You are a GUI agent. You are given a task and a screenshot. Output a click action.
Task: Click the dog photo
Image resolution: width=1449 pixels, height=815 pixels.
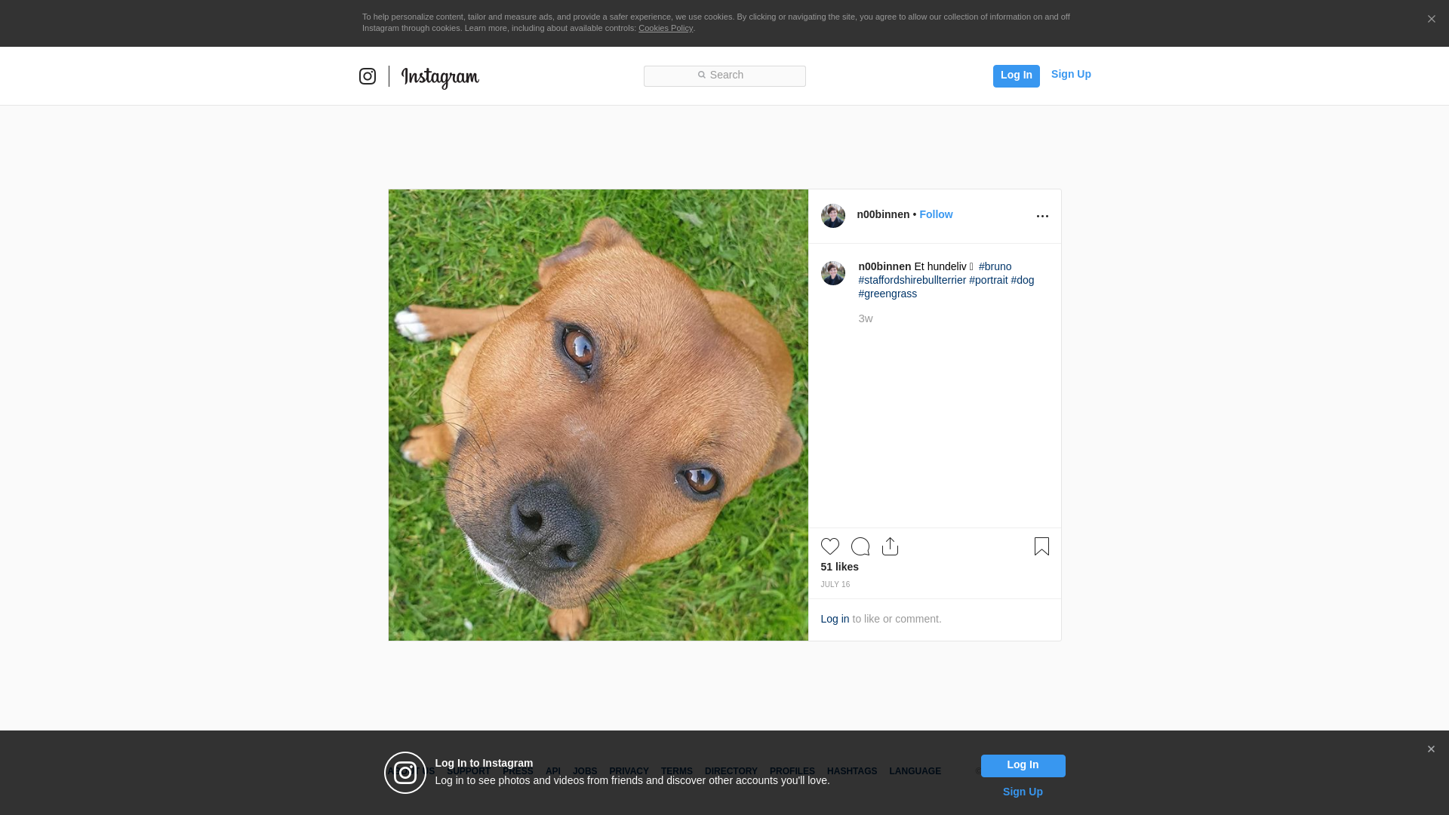click(598, 415)
